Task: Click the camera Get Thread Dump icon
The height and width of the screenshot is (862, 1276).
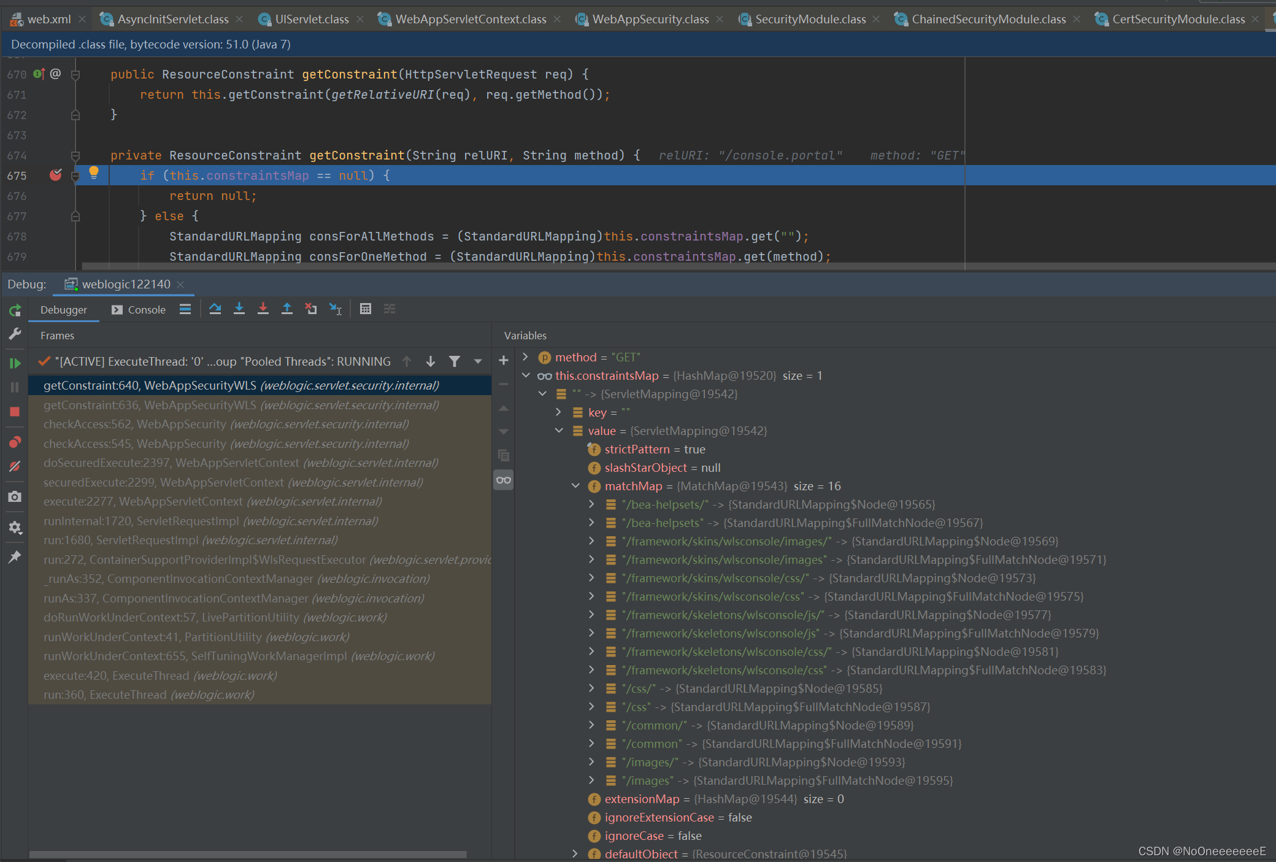Action: pos(15,497)
